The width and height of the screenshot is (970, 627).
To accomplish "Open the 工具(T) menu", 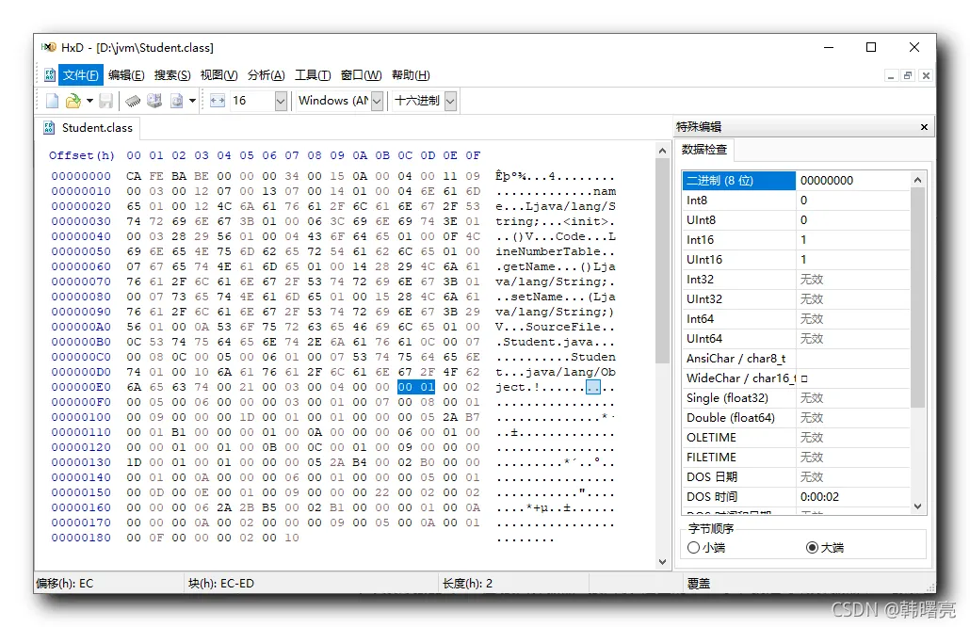I will (x=313, y=75).
